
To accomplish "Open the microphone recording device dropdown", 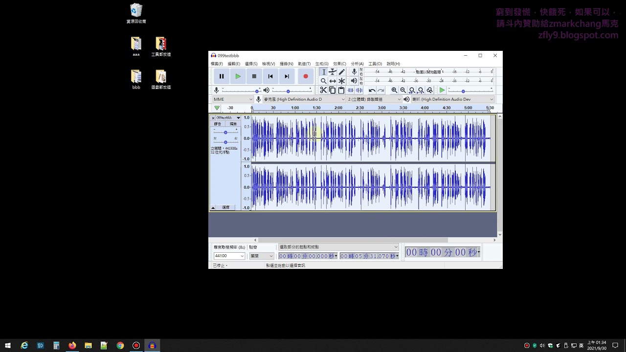I will pyautogui.click(x=304, y=99).
